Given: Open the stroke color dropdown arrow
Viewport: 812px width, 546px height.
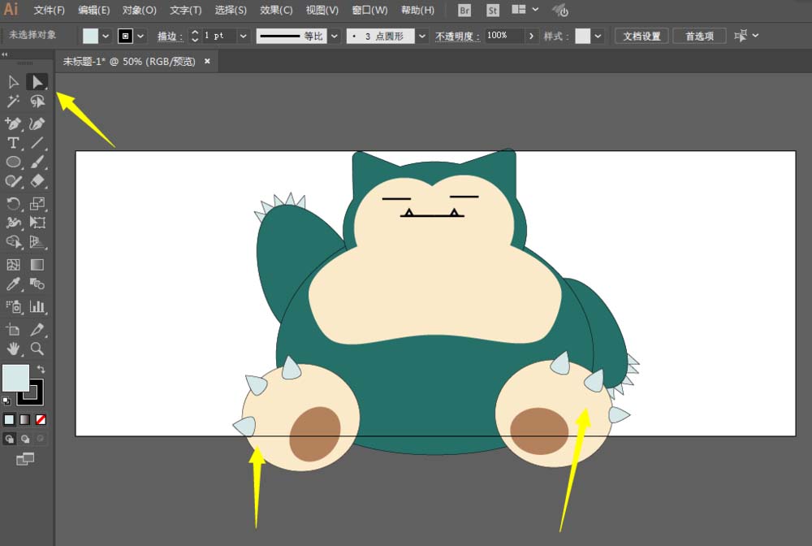Looking at the screenshot, I should tap(140, 36).
